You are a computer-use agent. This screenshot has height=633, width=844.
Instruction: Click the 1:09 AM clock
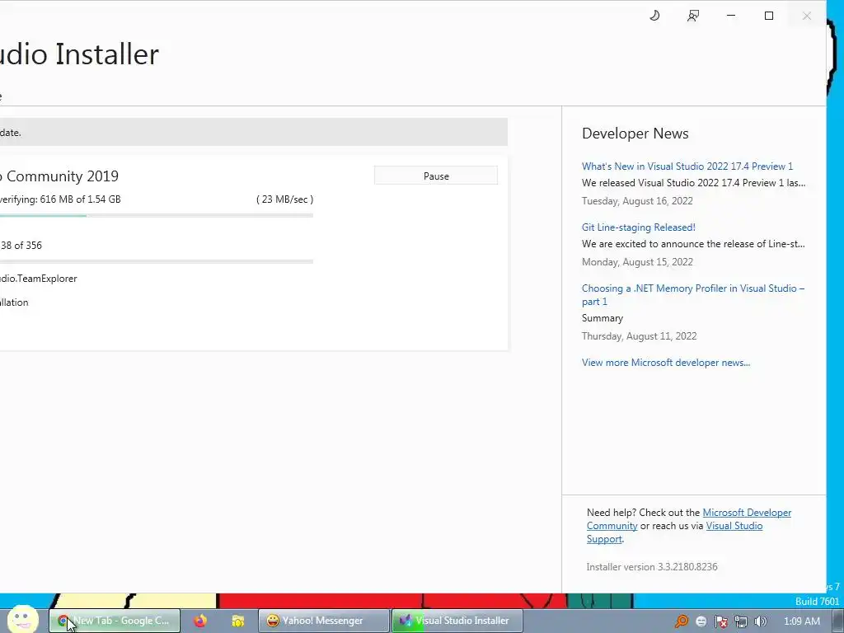point(801,621)
